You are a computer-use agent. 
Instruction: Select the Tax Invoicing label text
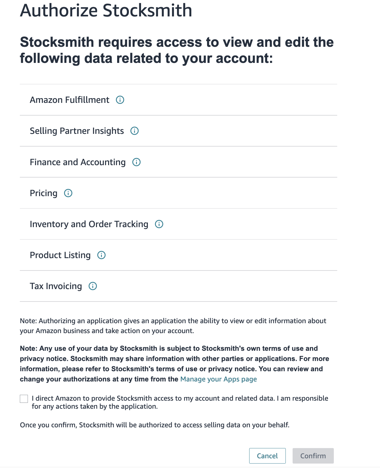[x=56, y=286]
